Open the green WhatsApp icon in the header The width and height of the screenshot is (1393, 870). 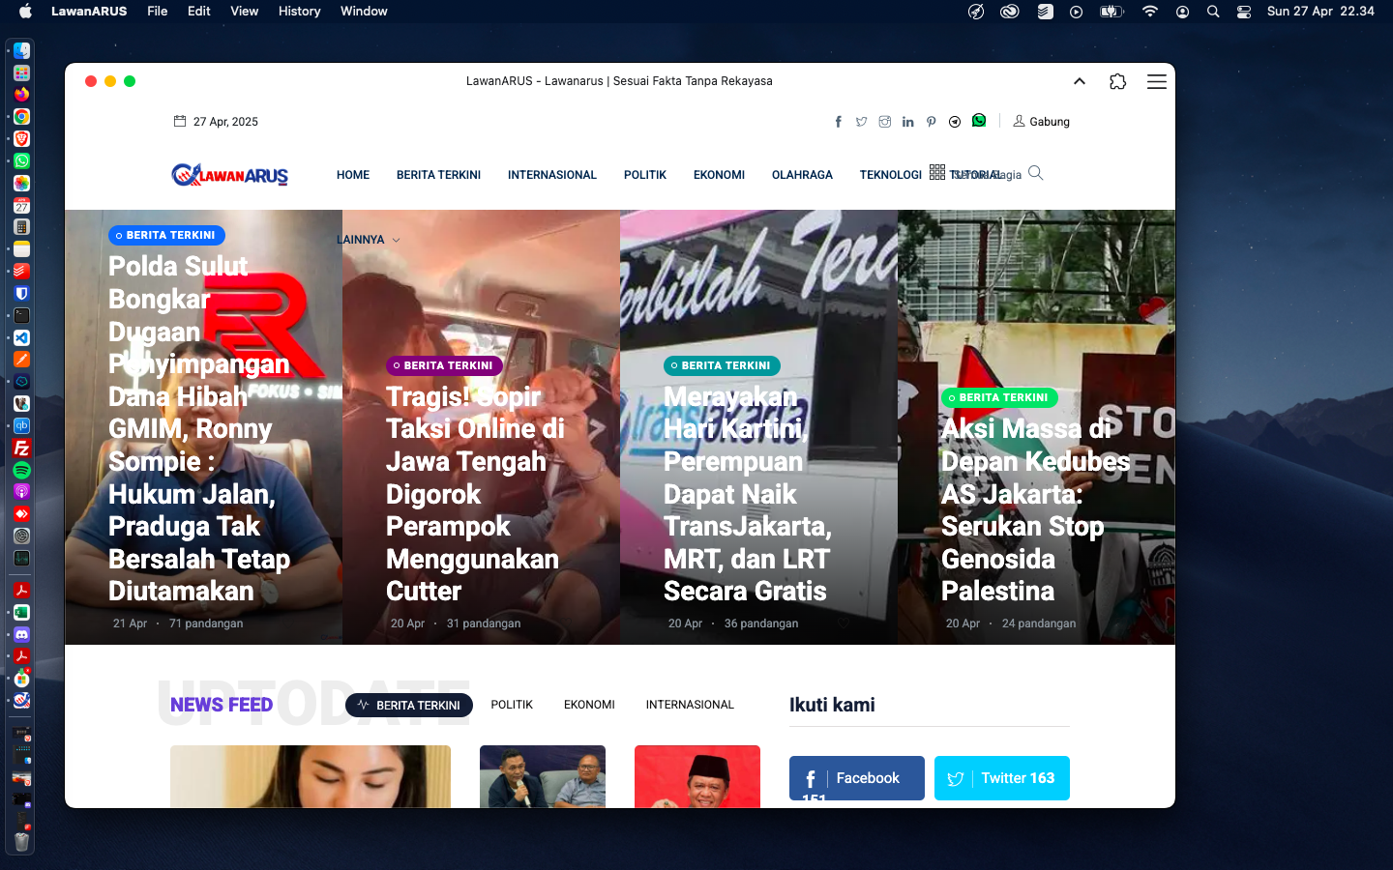[979, 121]
